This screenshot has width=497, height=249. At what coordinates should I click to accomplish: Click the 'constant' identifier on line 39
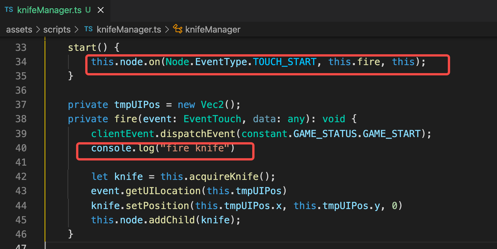tap(264, 134)
